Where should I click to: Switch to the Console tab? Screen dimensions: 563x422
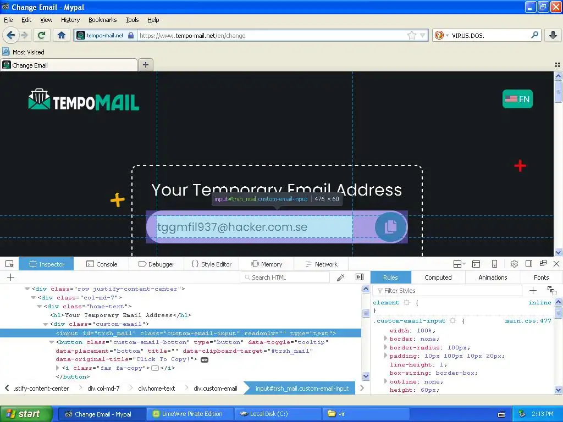pos(102,264)
